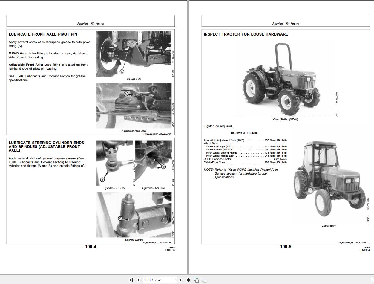Viewport: 374px width, 284px height.
Task: Advance to the next page arrow
Action: 181,280
